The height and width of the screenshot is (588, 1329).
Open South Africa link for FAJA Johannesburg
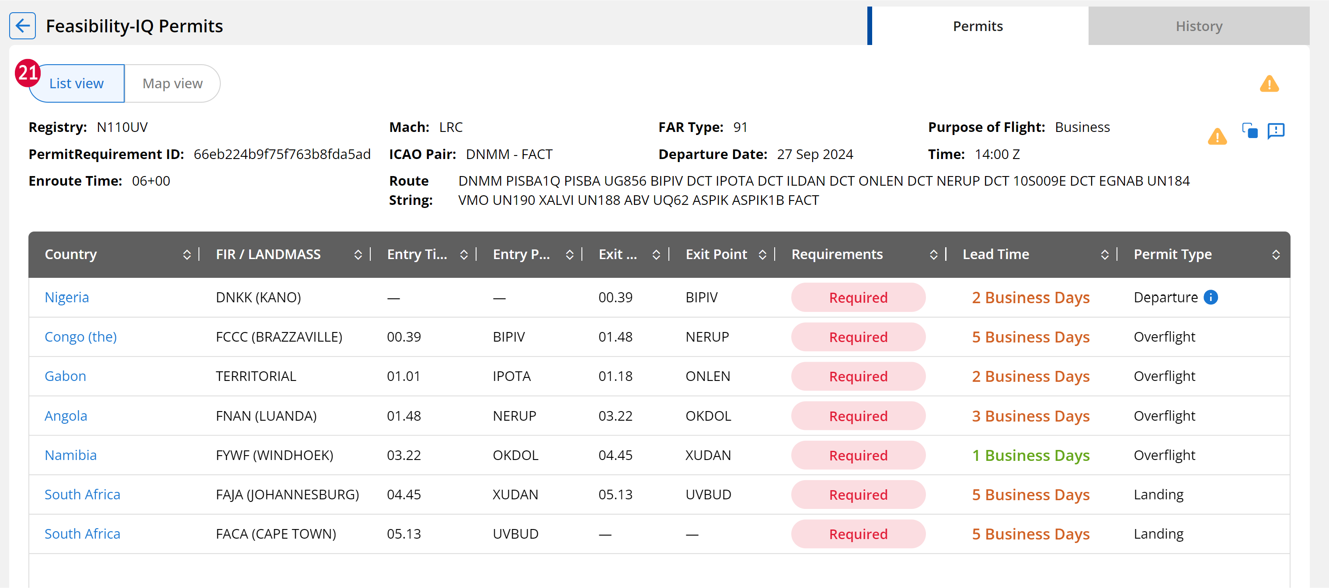pyautogui.click(x=82, y=494)
